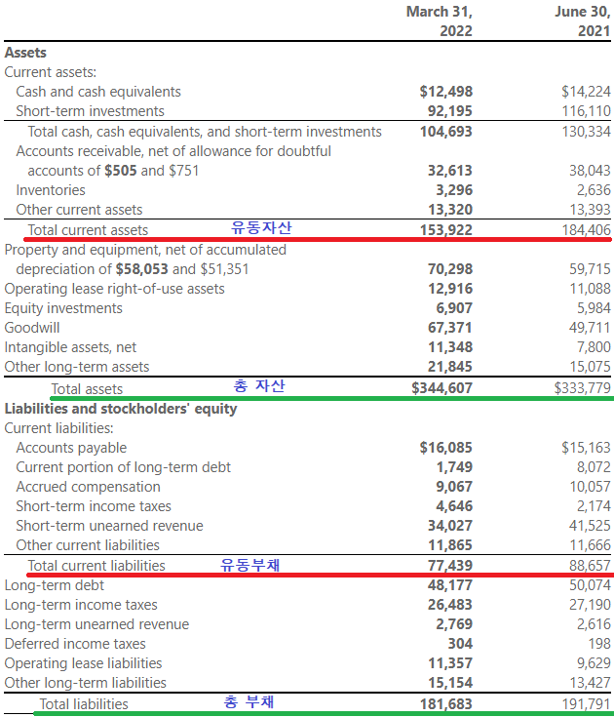Click the 'Other long-term assets' label

tap(77, 367)
